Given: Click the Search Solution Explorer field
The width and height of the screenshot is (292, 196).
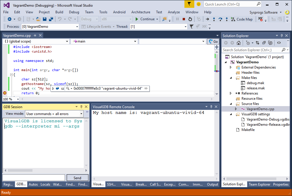Looking at the screenshot, I should coord(255,50).
